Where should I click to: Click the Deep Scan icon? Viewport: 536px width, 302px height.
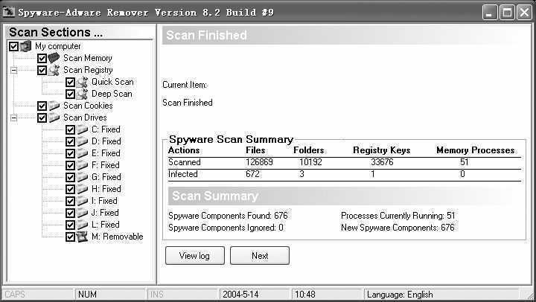pyautogui.click(x=82, y=94)
